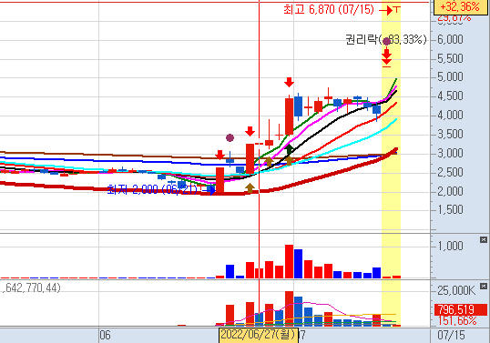Image resolution: width=490 pixels, height=343 pixels.
Task: Click the red arrow after 최고 6,870 label
Action: click(x=386, y=10)
